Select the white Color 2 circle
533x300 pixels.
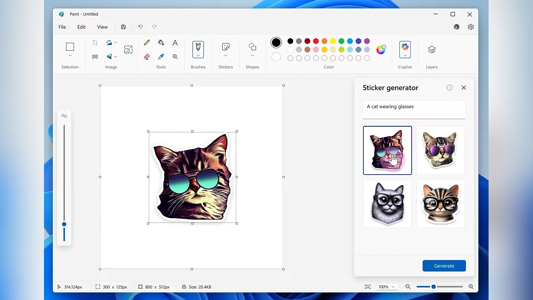pyautogui.click(x=276, y=57)
